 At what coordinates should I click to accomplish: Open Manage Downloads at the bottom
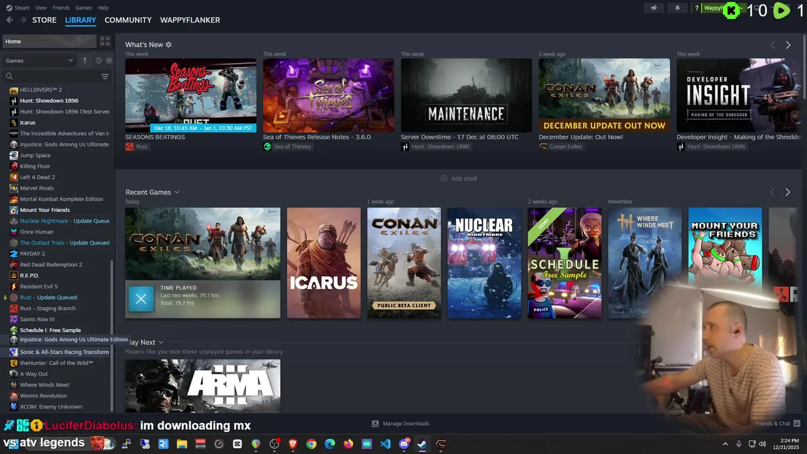point(400,424)
